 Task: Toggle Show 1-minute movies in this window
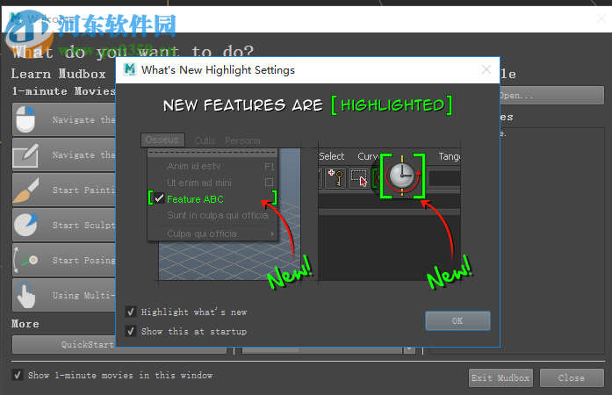tap(18, 376)
